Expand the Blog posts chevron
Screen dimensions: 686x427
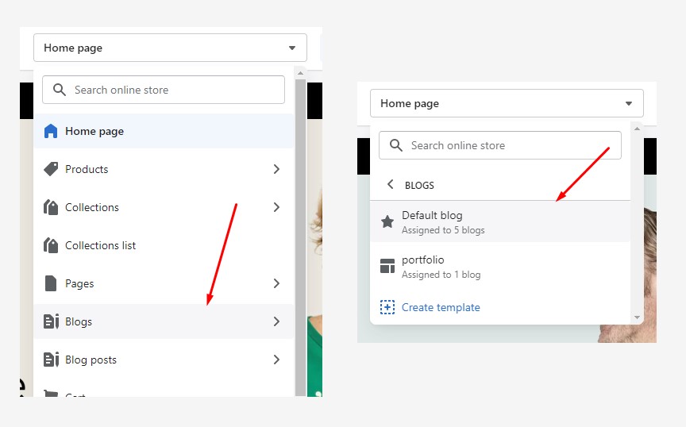tap(276, 360)
